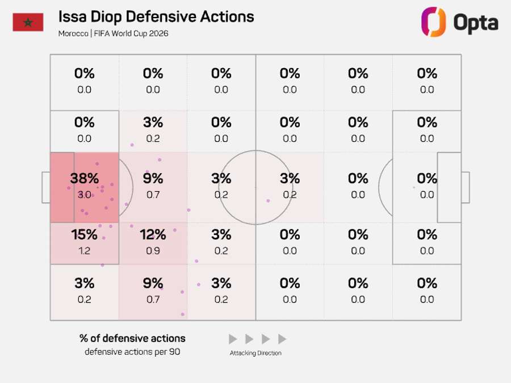Click the first attacking direction arrow
Viewport: 511px width, 383px height.
233,339
